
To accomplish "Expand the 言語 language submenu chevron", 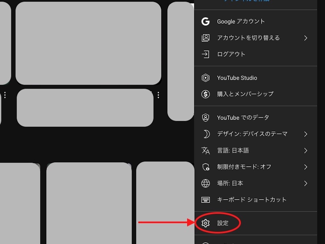I will (305, 150).
